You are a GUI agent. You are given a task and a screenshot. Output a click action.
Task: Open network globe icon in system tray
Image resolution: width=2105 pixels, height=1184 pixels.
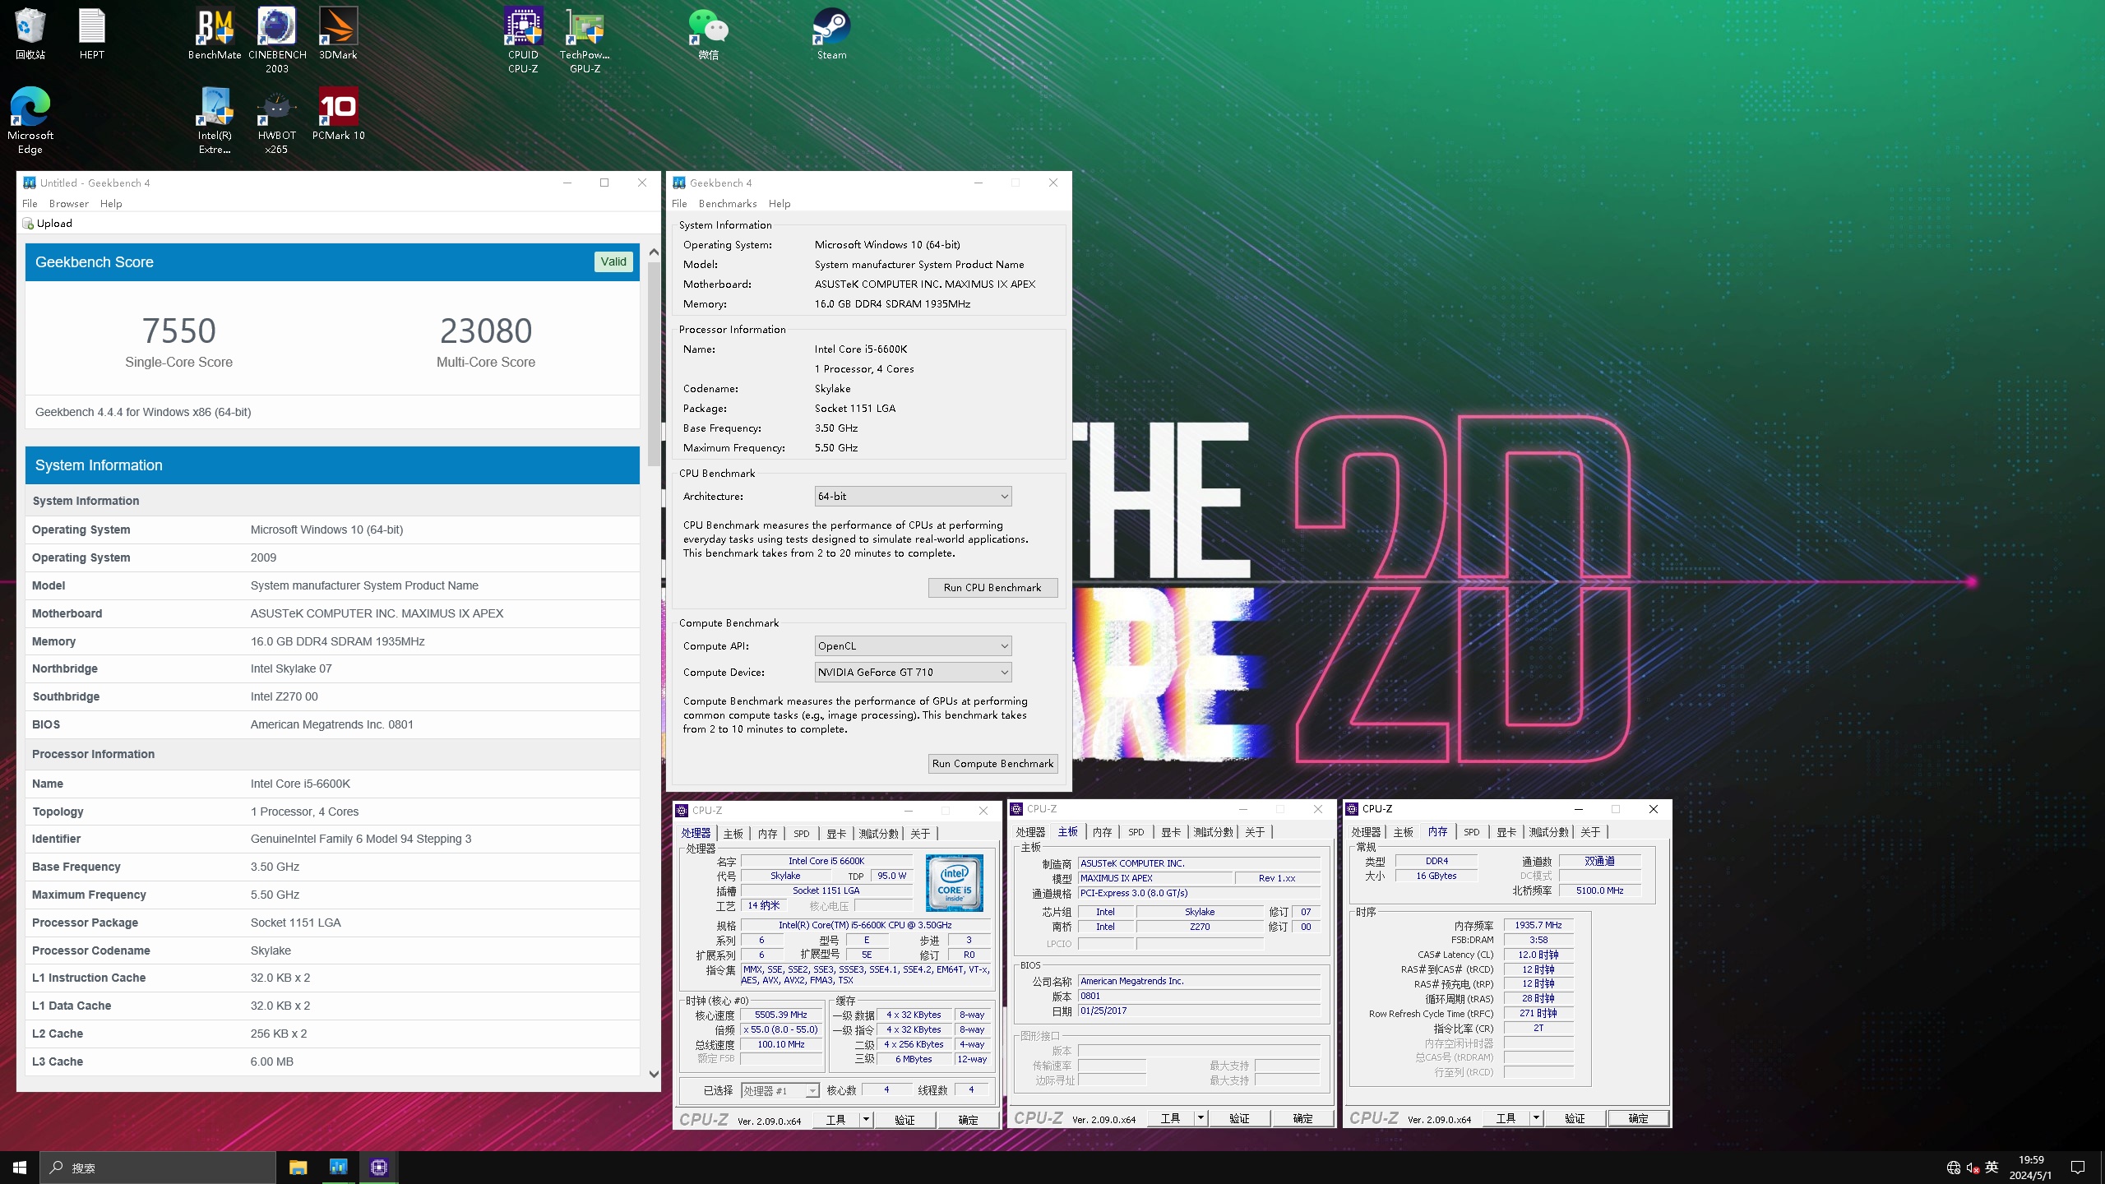tap(1954, 1168)
